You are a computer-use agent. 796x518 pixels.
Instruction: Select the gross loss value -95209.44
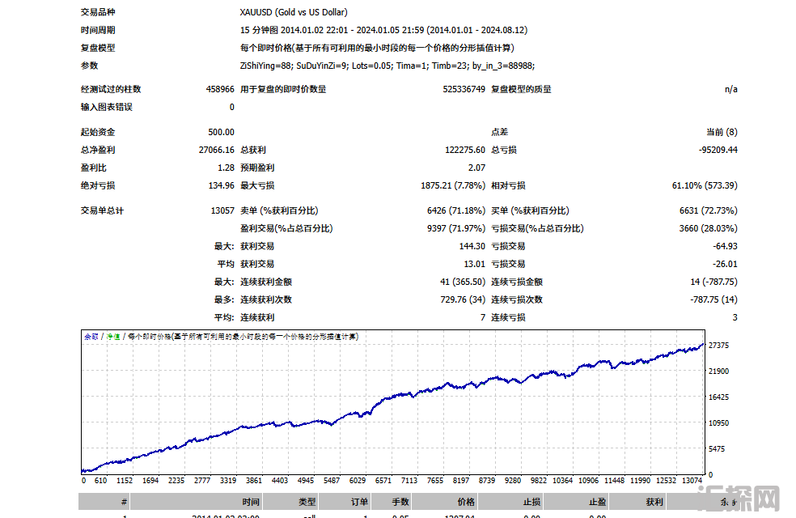[x=718, y=150]
